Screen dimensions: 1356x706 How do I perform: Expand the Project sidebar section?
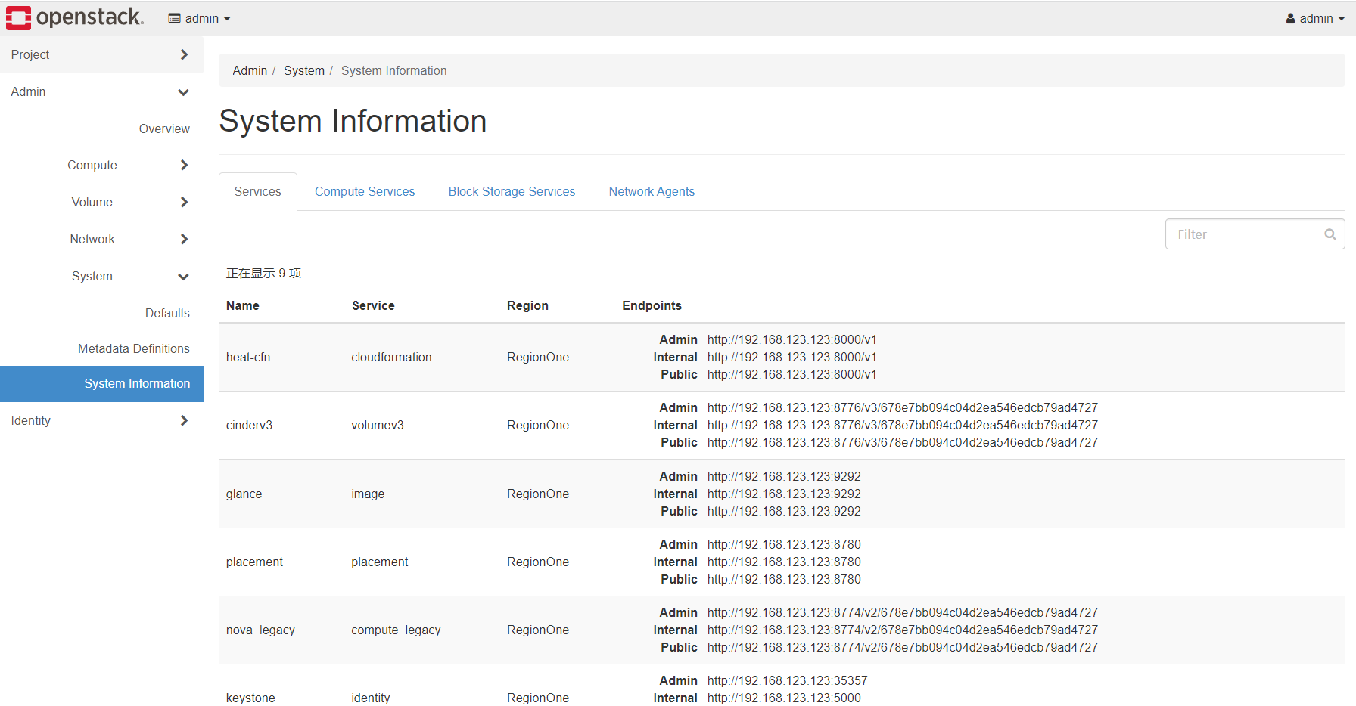tap(102, 54)
